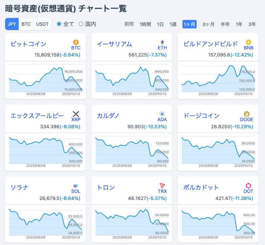The image size is (265, 245).
Task: Set period to 1ヶ月
Action: (x=190, y=24)
